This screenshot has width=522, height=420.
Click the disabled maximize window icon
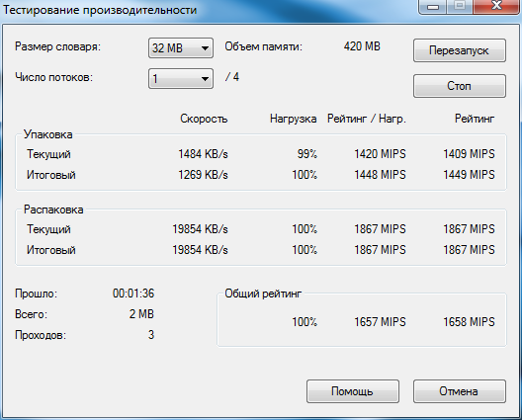click(x=460, y=6)
